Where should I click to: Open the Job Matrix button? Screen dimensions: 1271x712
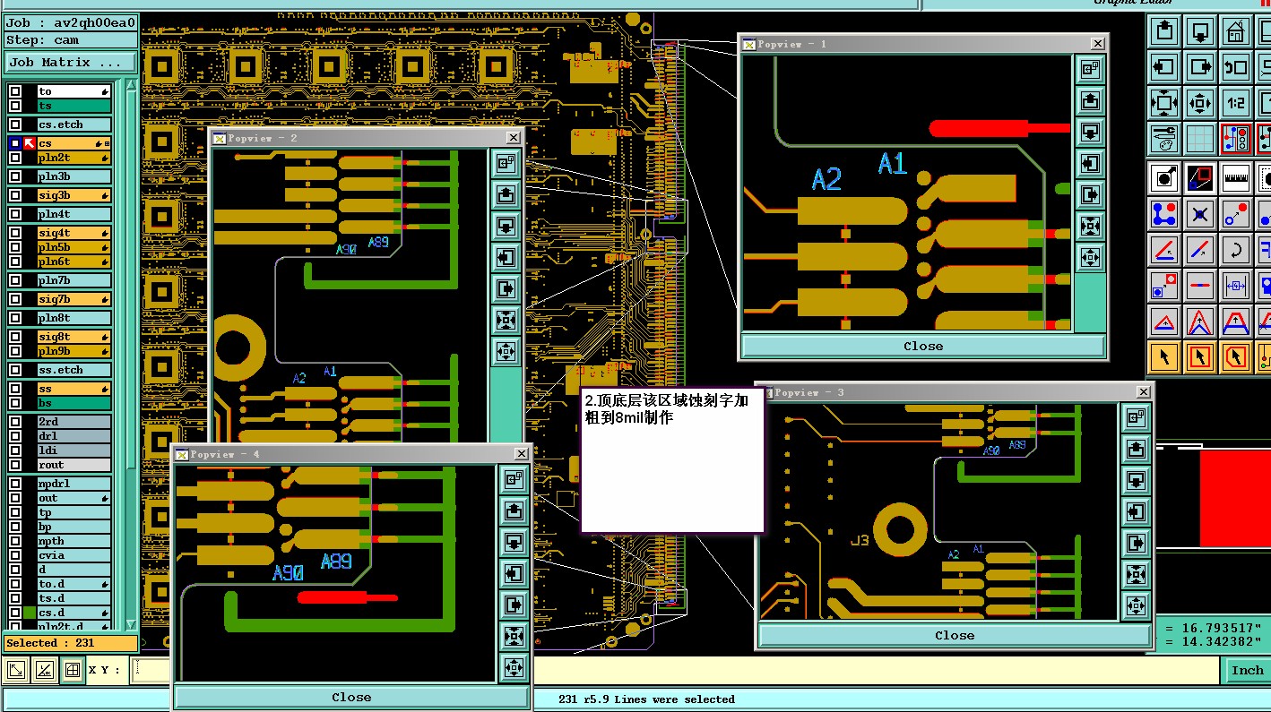[71, 62]
